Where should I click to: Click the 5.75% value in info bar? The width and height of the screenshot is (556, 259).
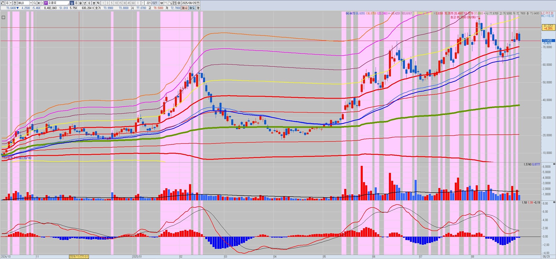(74, 8)
